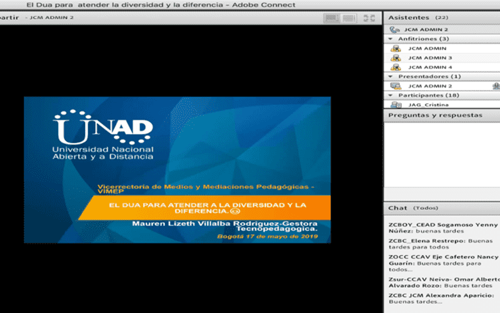
Task: Click the status icon at right of presenter row
Action: click(x=496, y=86)
